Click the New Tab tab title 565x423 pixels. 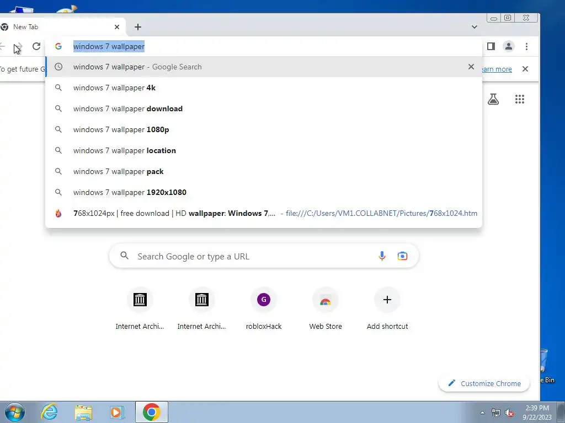click(x=25, y=27)
